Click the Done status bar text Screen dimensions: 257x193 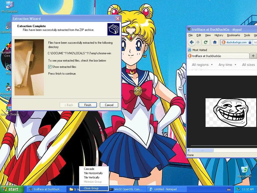(x=190, y=155)
